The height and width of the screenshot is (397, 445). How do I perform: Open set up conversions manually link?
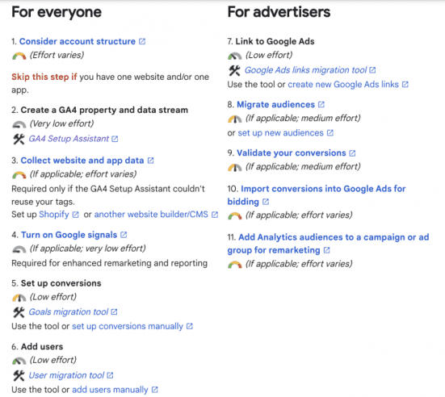click(x=128, y=326)
